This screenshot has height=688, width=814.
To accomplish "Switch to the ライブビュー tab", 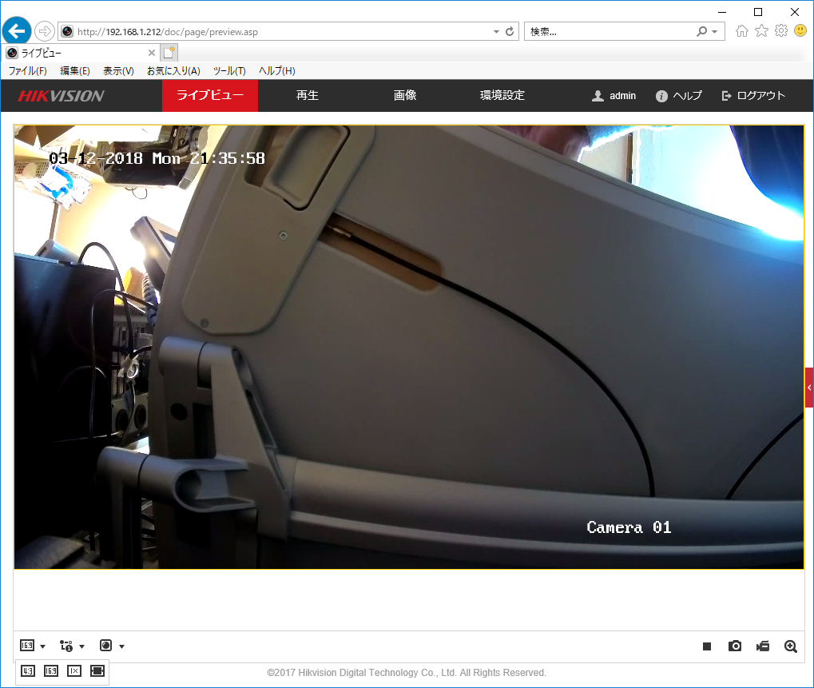I will click(210, 96).
